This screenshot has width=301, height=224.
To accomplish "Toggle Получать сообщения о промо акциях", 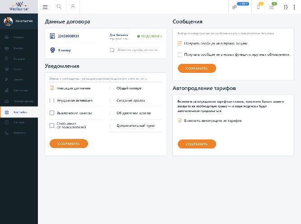I will point(180,44).
